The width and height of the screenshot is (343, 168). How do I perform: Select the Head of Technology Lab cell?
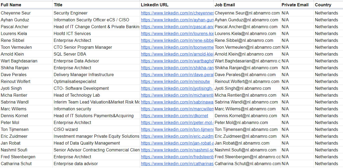[x=96, y=95]
